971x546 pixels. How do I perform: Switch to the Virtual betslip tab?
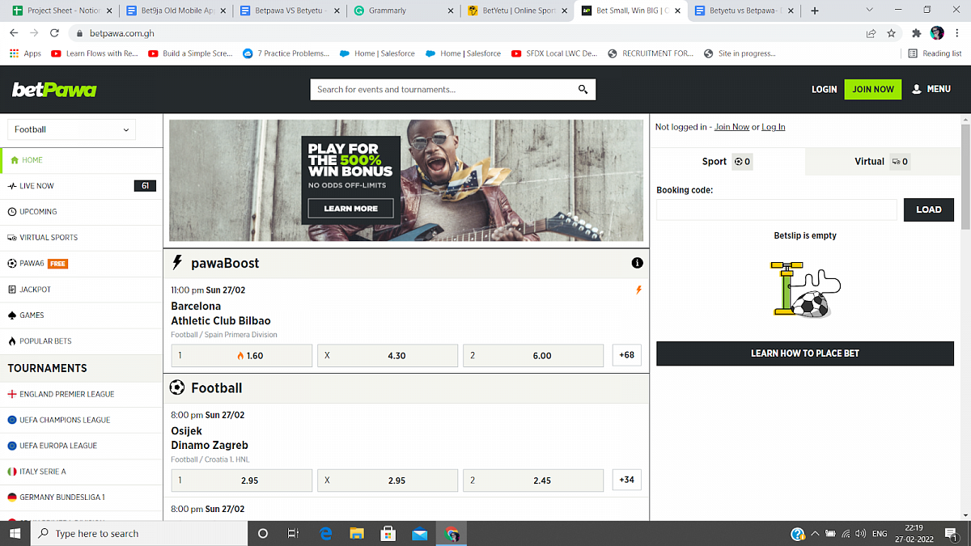point(881,162)
